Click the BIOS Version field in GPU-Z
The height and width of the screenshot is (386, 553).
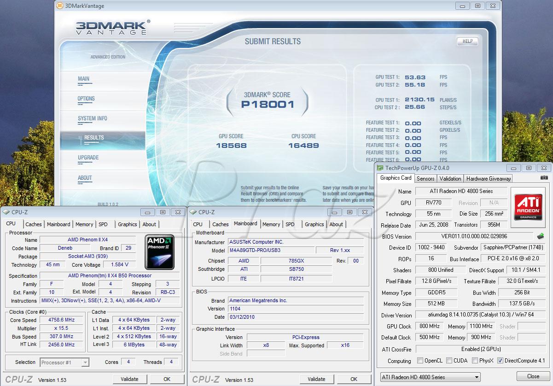(x=474, y=236)
